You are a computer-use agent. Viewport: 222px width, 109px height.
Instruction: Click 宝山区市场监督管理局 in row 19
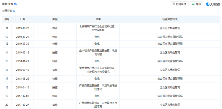pyautogui.click(x=170, y=96)
